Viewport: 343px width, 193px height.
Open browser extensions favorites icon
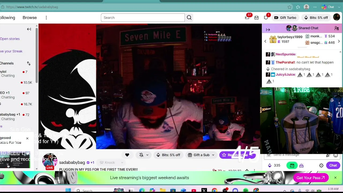[x=298, y=7]
